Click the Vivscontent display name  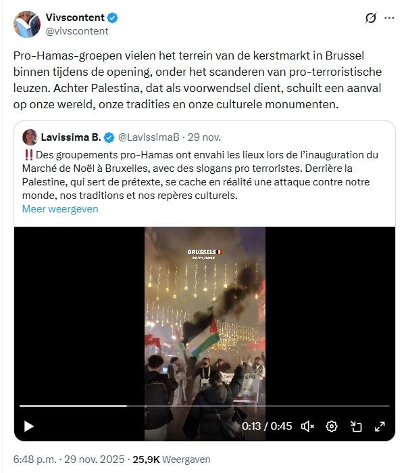click(75, 18)
